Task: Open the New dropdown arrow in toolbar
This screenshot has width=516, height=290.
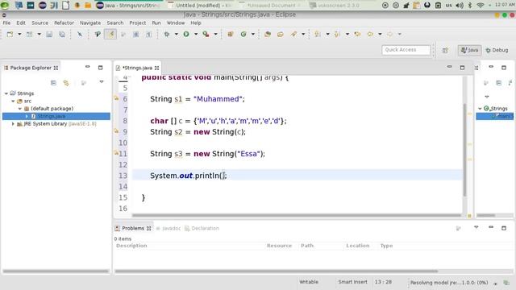Action: (19, 34)
